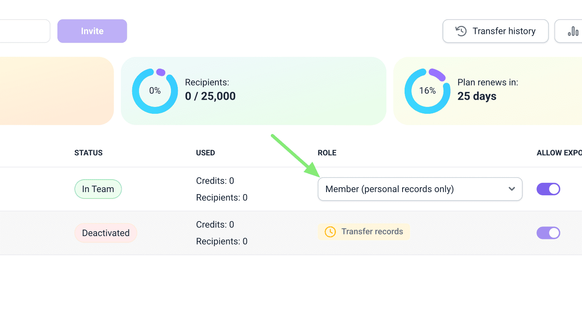Open the Member role dropdown
The width and height of the screenshot is (582, 318).
click(x=420, y=189)
